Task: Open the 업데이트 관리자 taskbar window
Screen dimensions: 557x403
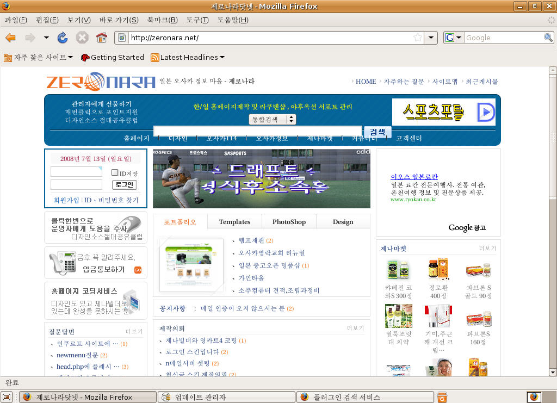Action: (x=225, y=397)
